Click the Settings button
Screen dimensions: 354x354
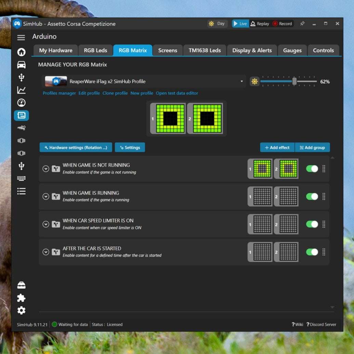pyautogui.click(x=130, y=147)
